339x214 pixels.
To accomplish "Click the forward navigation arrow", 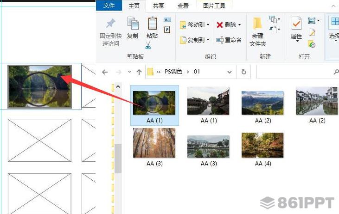I will (x=118, y=72).
